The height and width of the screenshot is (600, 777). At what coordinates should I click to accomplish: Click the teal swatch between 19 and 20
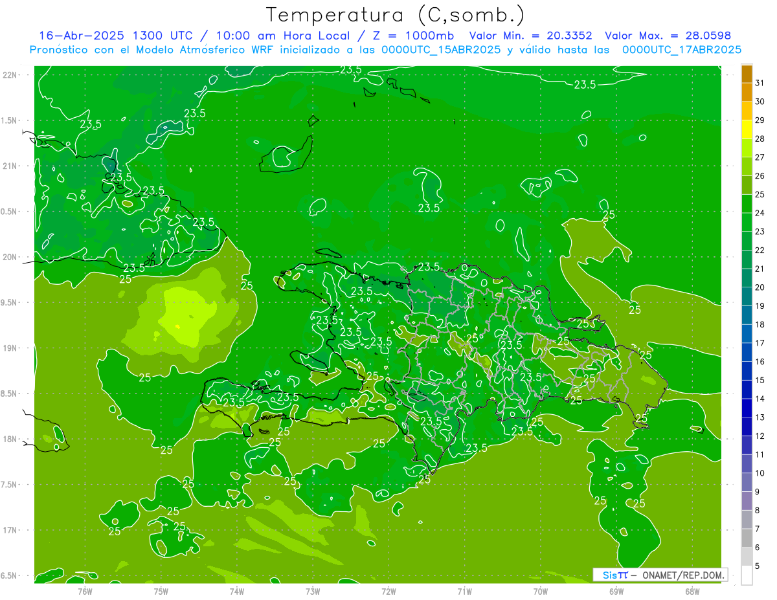click(747, 296)
